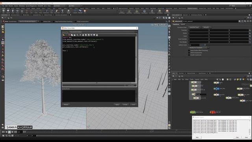Click the info icon in parameter pane header
Screen dimensions: 252x142
pos(248,21)
